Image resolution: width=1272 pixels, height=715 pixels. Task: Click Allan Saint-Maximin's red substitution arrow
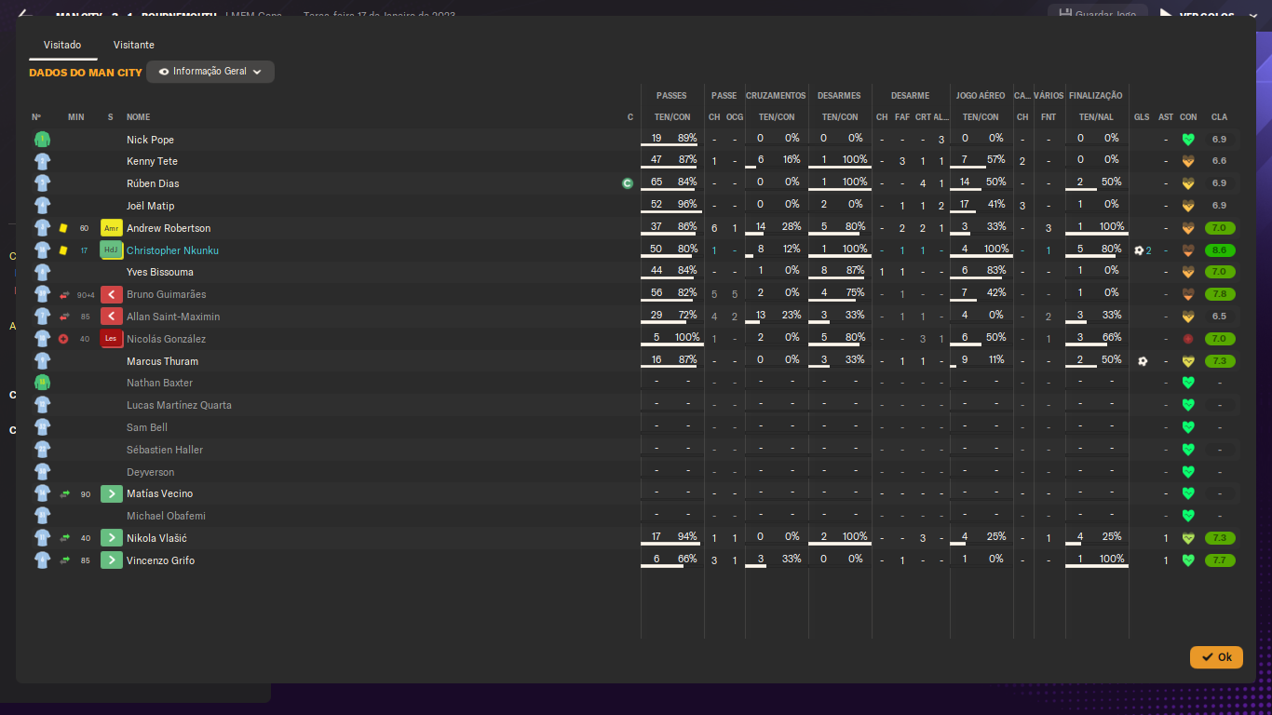[112, 317]
